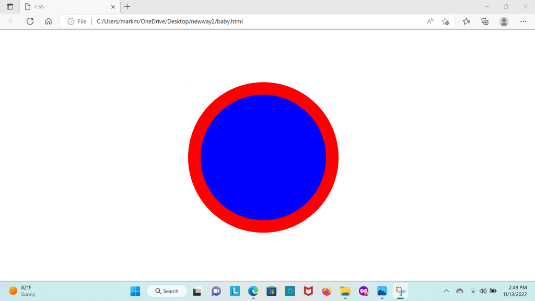535x301 pixels.
Task: Refresh the current page
Action: [30, 21]
